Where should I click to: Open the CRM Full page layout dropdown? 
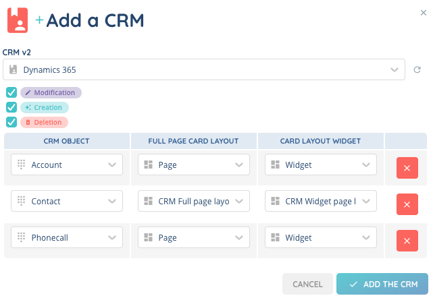tap(193, 201)
